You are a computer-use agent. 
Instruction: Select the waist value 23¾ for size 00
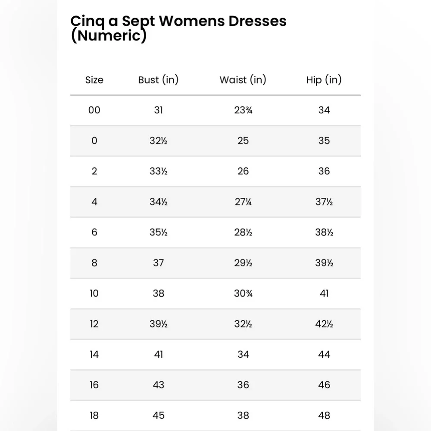(243, 110)
